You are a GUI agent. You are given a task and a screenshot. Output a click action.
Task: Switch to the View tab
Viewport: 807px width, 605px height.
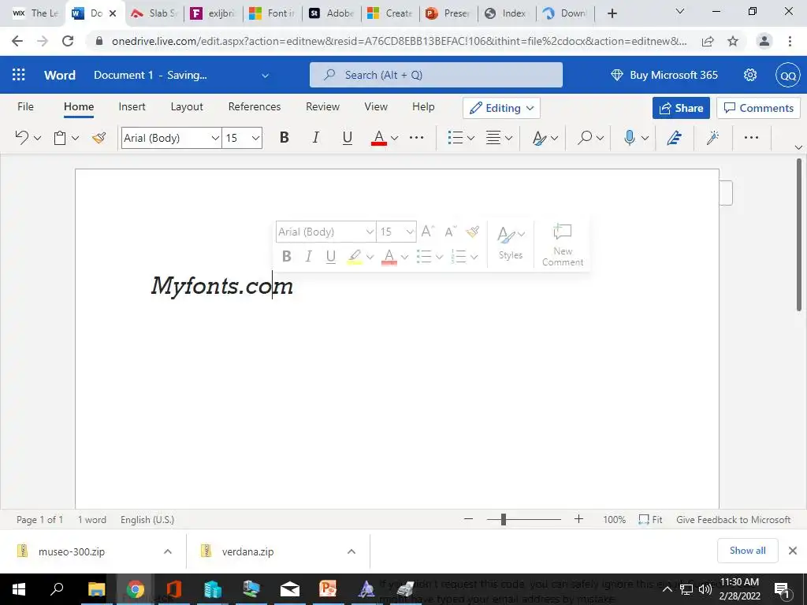pyautogui.click(x=376, y=106)
